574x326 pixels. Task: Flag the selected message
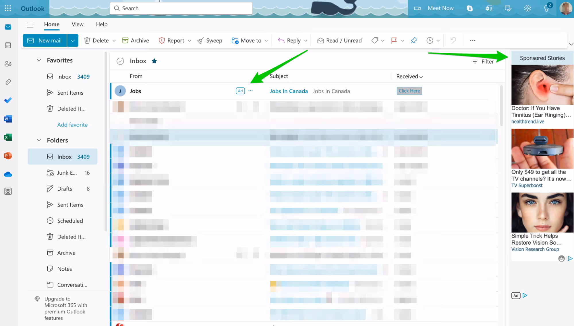(395, 40)
